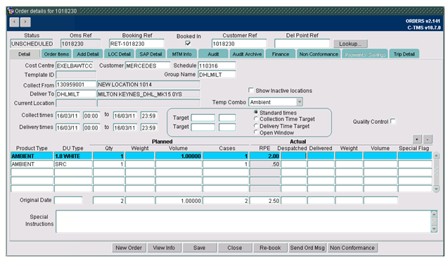Click AMBIENT in the SRC row
448x262 pixels.
tap(32, 164)
